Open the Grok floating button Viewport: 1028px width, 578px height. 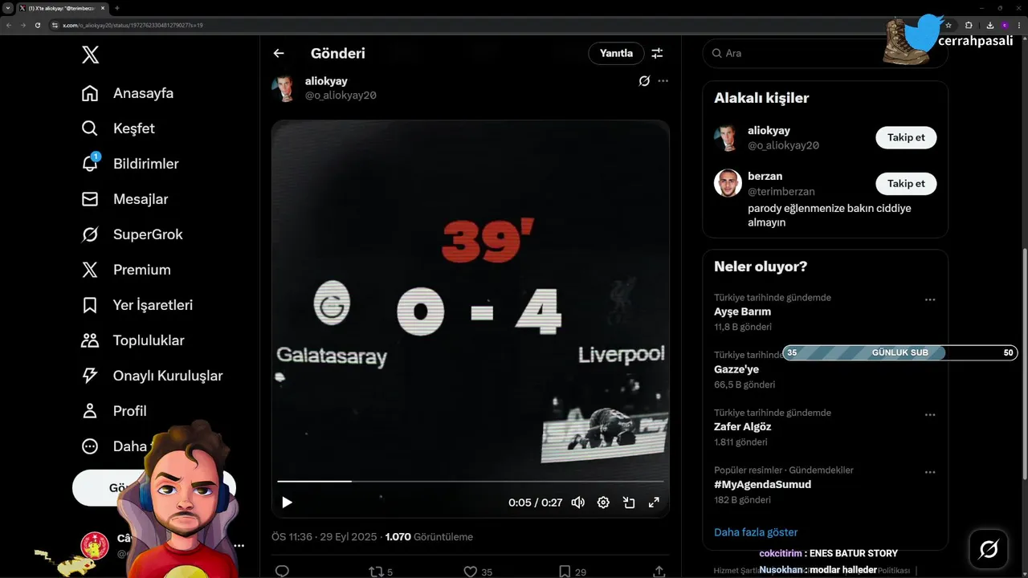(x=989, y=549)
